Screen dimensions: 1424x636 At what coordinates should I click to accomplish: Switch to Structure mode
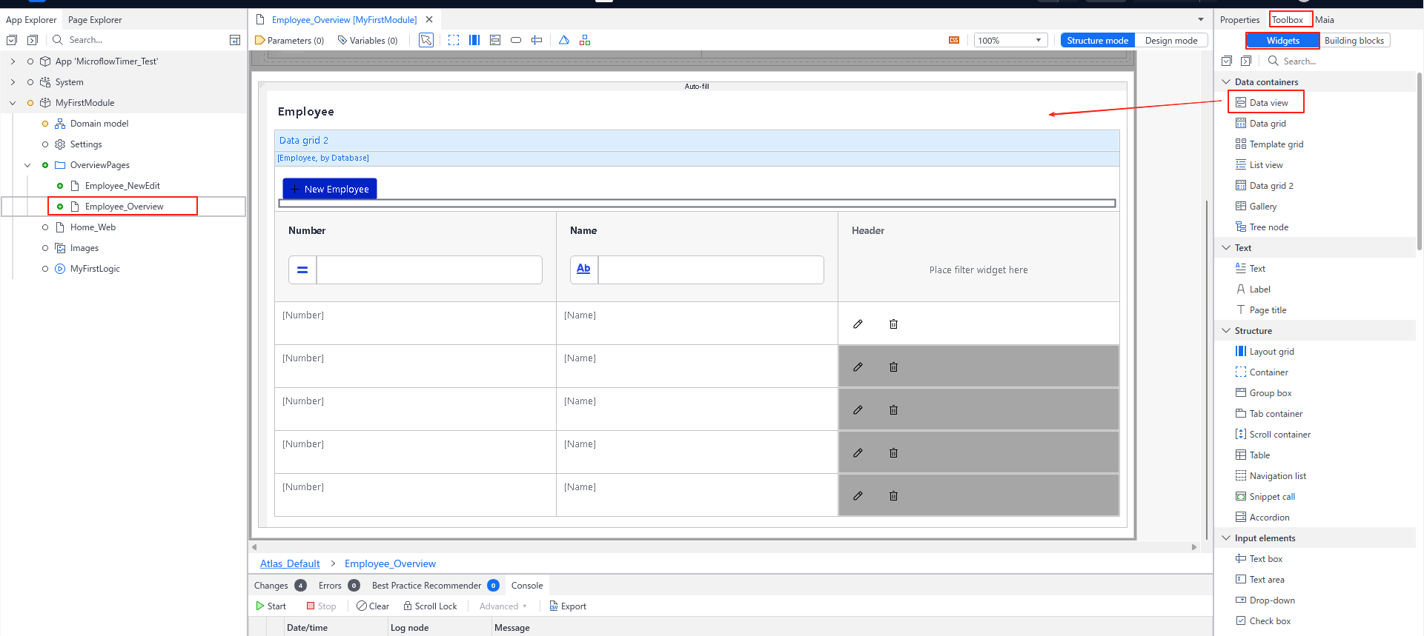1097,41
